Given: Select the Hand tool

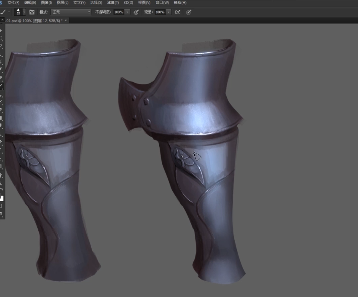Looking at the screenshot, I should (1, 175).
